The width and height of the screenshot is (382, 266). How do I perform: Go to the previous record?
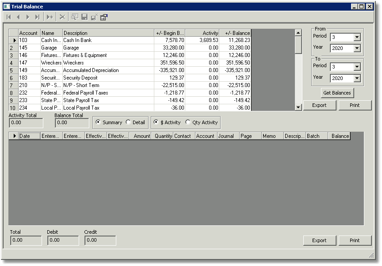[18, 17]
